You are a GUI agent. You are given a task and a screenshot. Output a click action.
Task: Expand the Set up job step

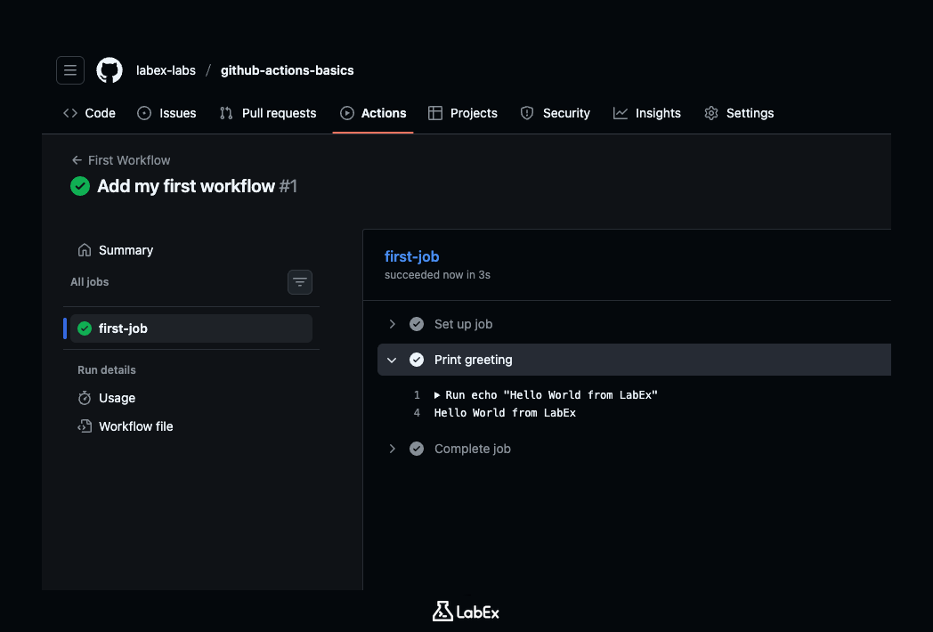point(392,324)
